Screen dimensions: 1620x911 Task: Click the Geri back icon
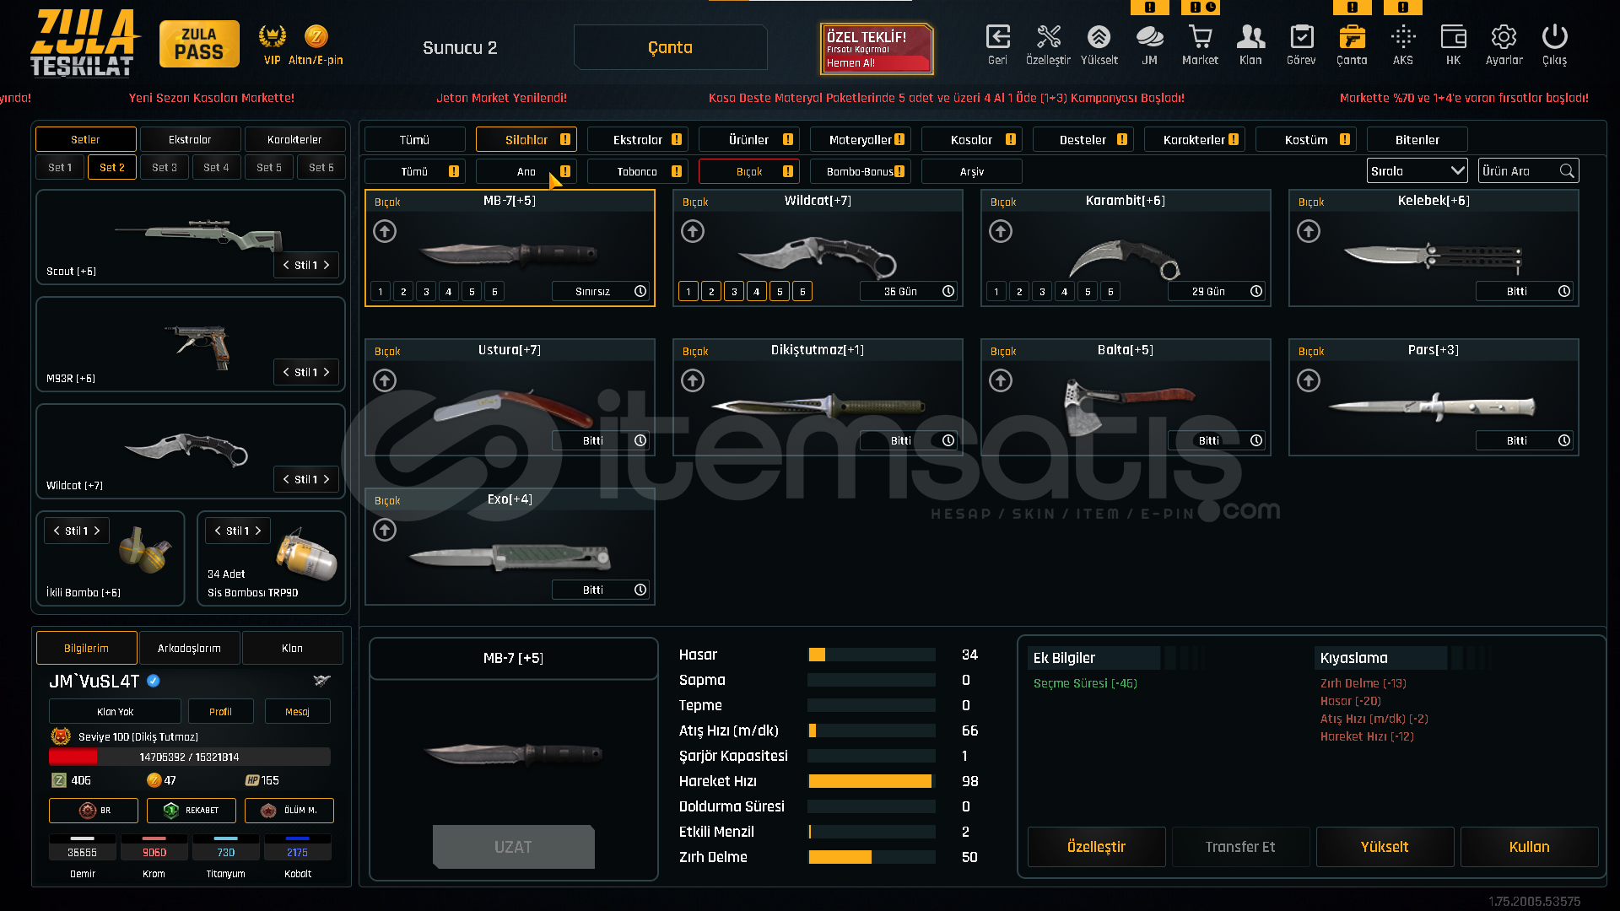point(997,37)
